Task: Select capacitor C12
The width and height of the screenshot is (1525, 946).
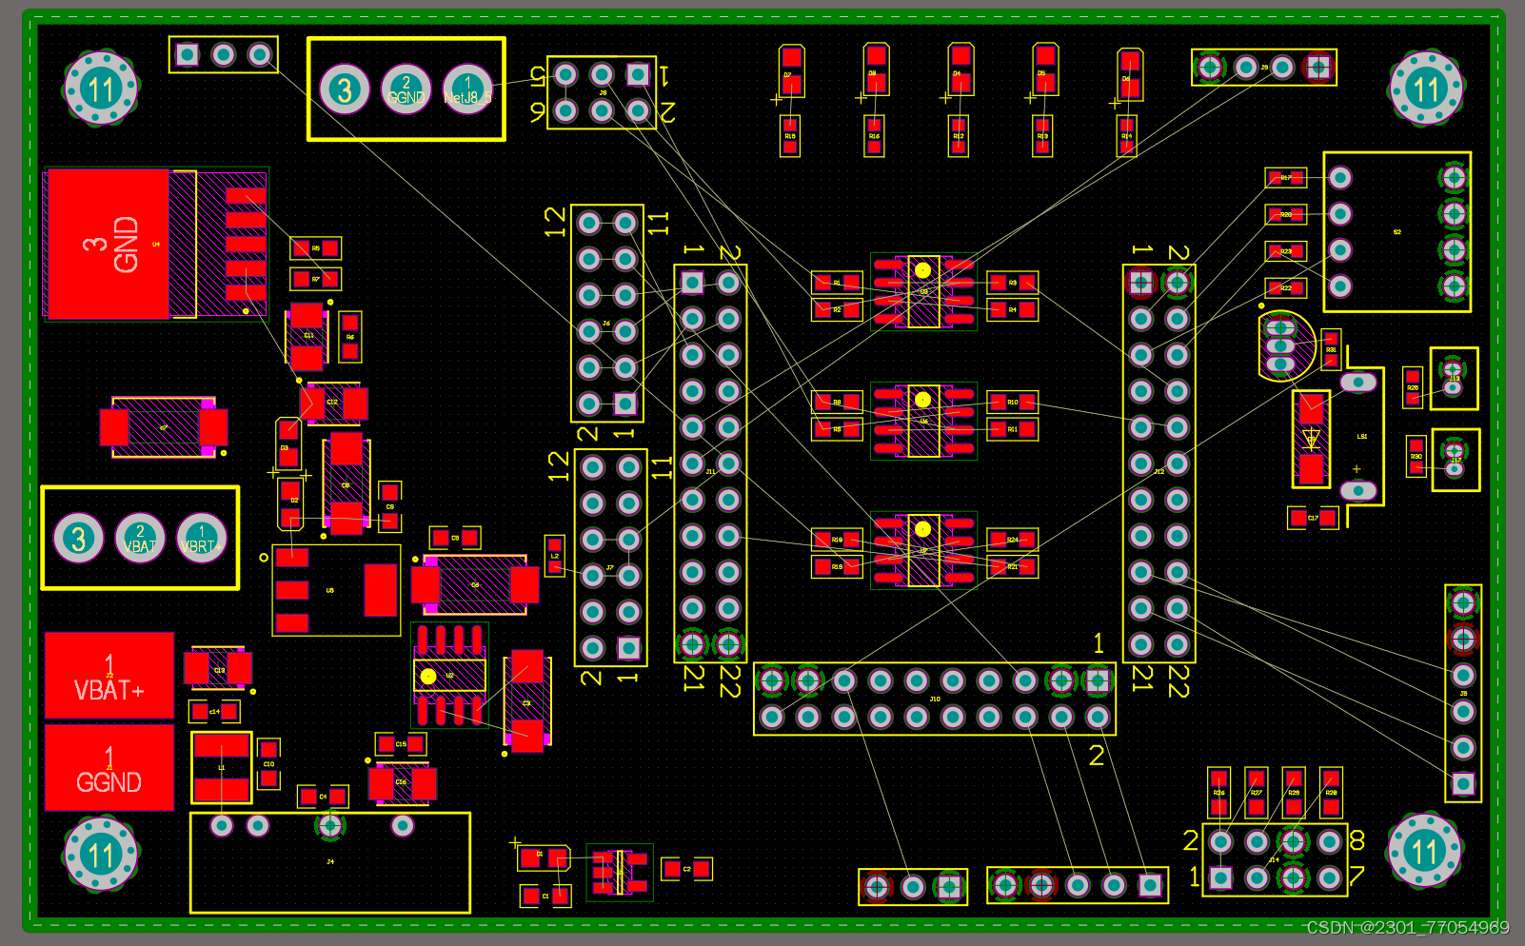Action: coord(333,403)
